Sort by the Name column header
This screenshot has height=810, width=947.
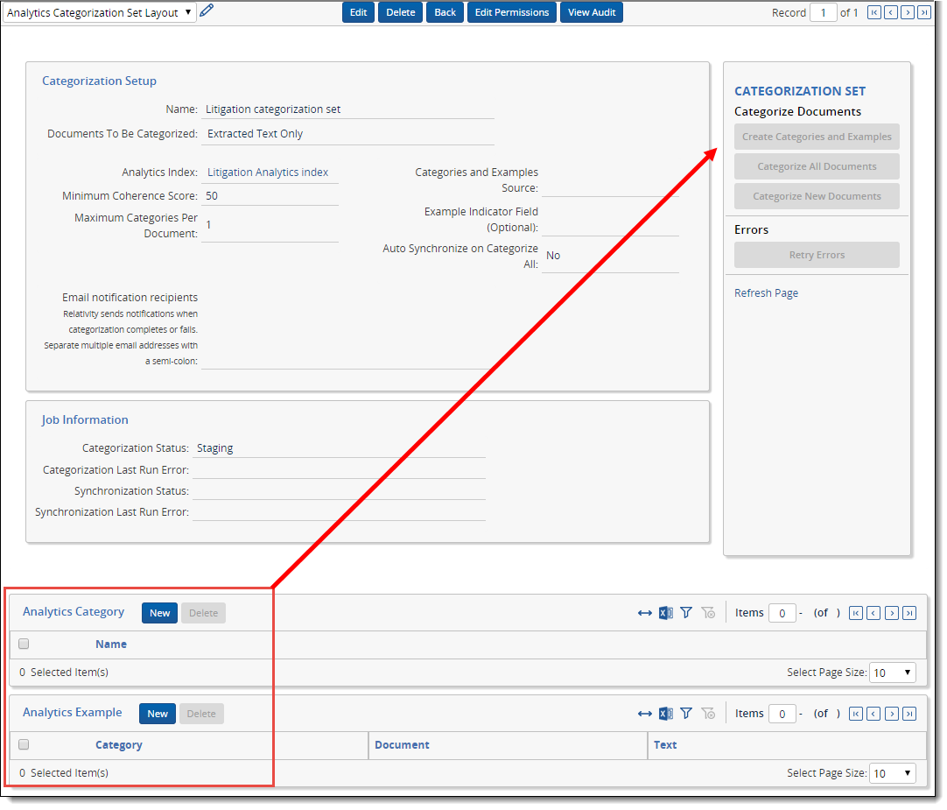click(x=111, y=644)
